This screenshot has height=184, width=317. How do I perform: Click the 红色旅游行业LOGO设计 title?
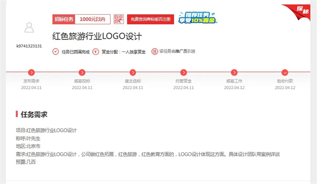tap(97, 37)
